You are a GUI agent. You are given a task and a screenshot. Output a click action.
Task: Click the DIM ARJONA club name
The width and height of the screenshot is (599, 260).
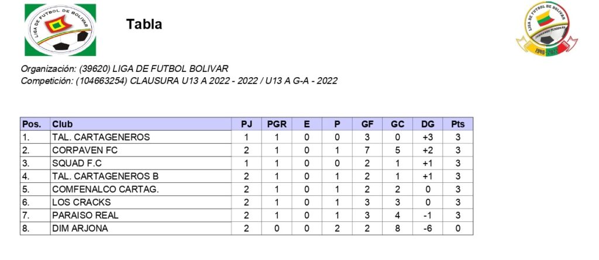click(x=80, y=228)
